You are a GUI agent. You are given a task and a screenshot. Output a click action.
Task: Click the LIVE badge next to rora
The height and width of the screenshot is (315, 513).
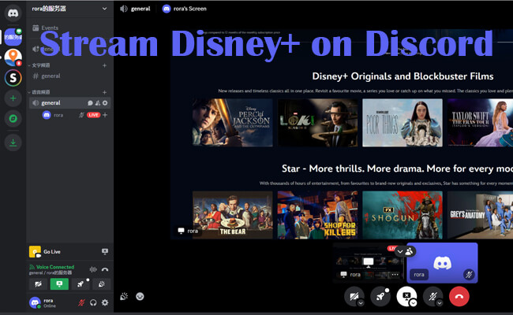click(x=93, y=115)
